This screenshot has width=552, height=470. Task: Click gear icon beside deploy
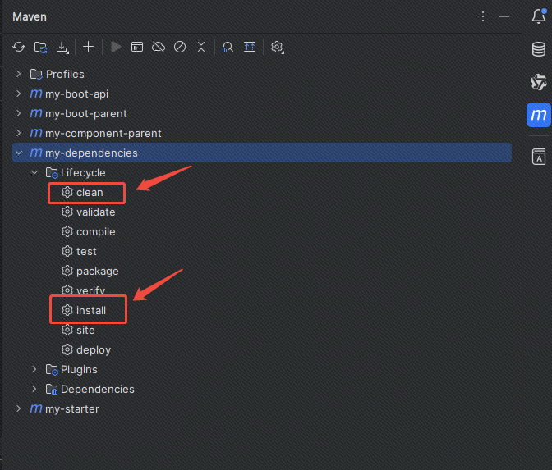point(67,349)
